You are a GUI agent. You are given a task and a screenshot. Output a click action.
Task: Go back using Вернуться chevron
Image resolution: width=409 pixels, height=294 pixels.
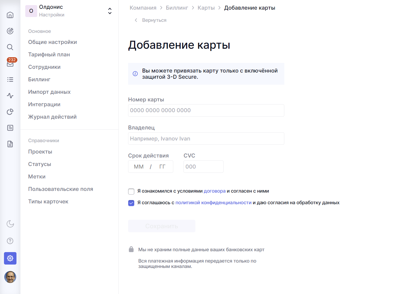[x=136, y=20]
